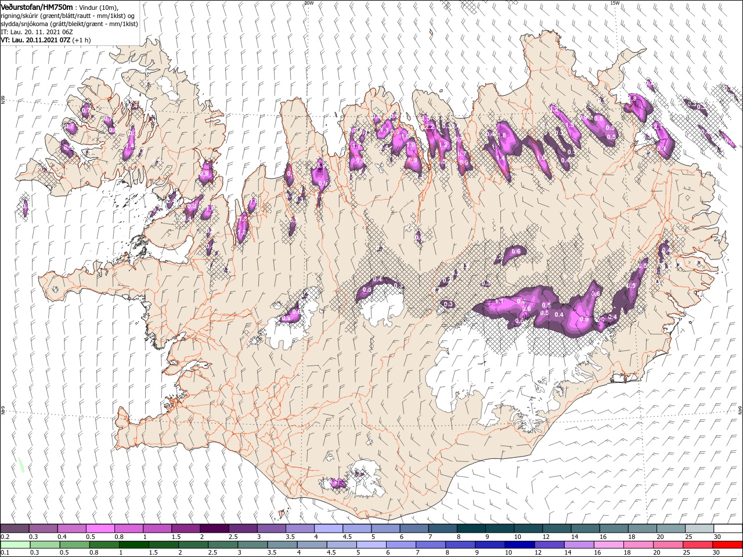Select the snow legend swatch between 18 and 20

pos(641,529)
